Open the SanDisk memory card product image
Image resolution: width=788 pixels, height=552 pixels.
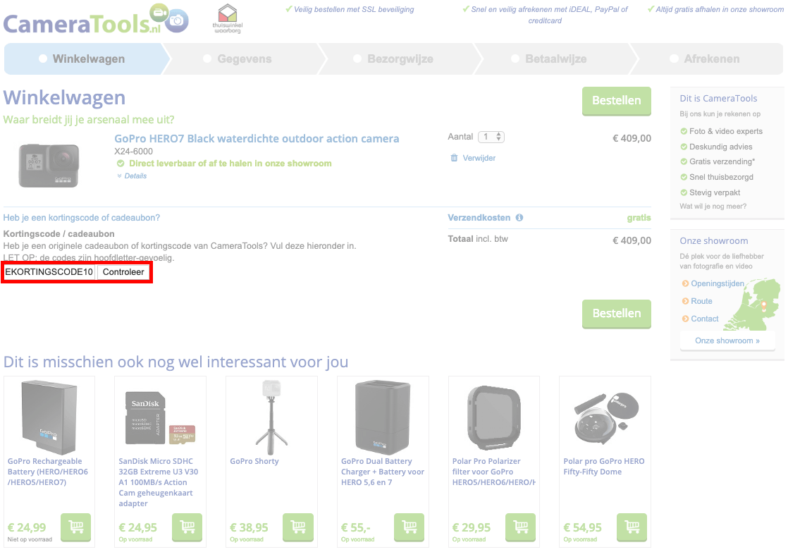tap(160, 417)
